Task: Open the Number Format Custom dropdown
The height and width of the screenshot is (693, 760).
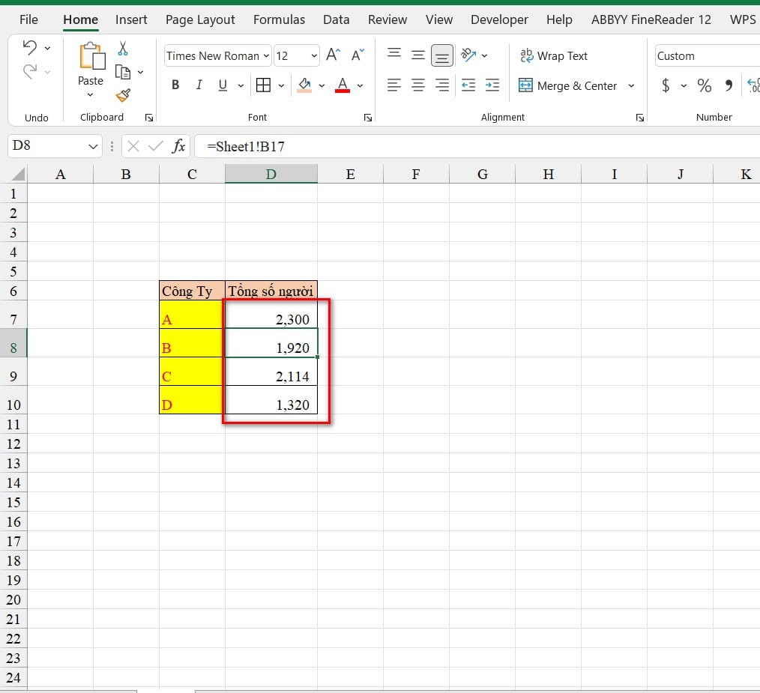Action: click(705, 55)
